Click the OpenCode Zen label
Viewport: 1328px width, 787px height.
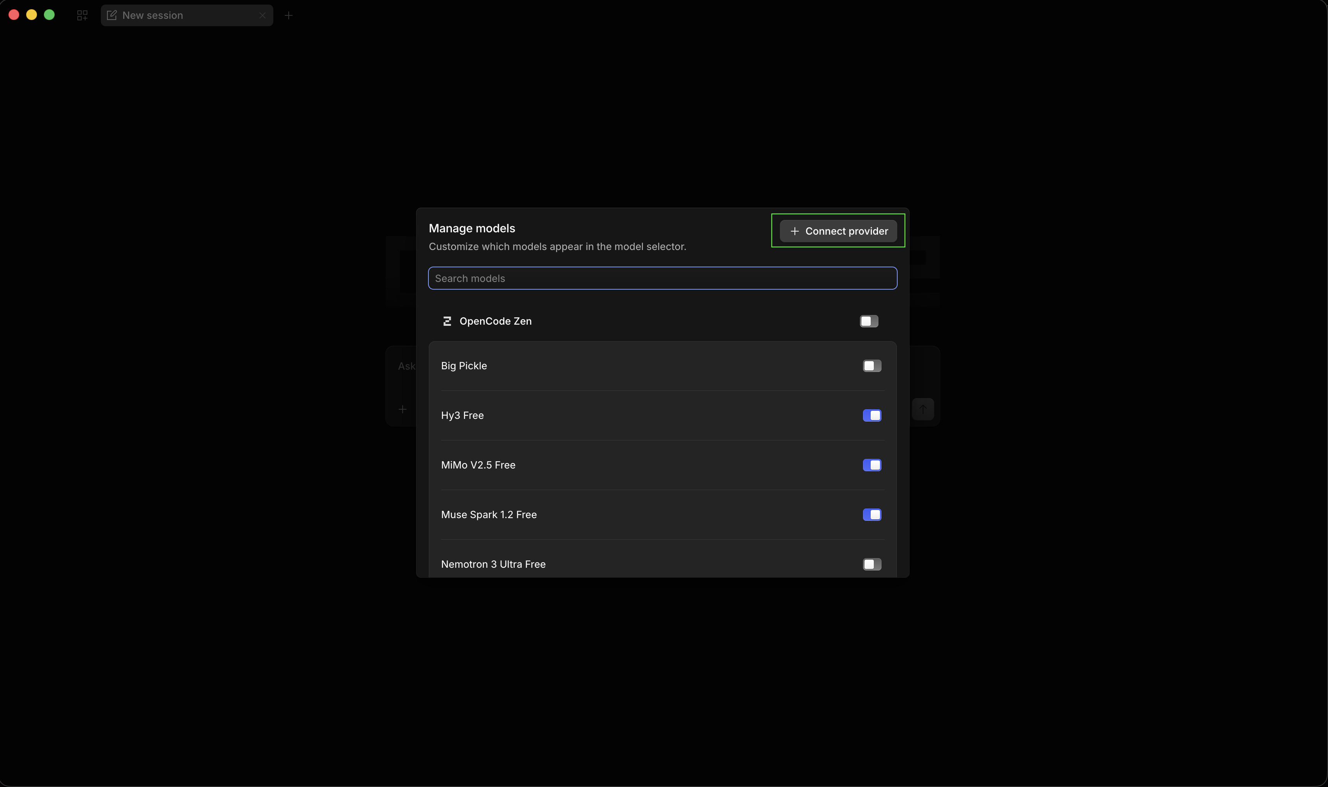(x=495, y=321)
